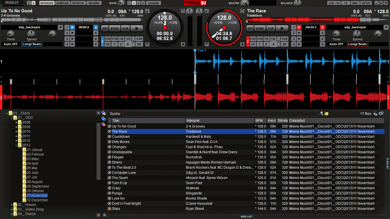
Task: Open the SETUP panel
Action: click(366, 3)
